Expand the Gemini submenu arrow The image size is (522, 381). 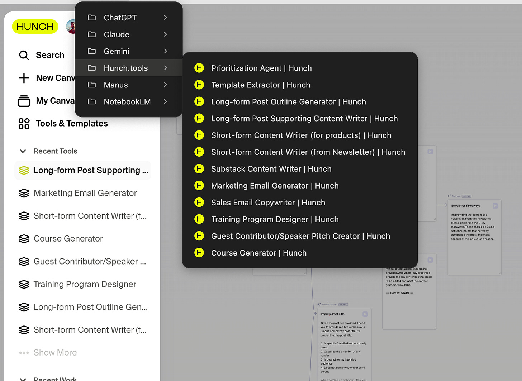165,51
